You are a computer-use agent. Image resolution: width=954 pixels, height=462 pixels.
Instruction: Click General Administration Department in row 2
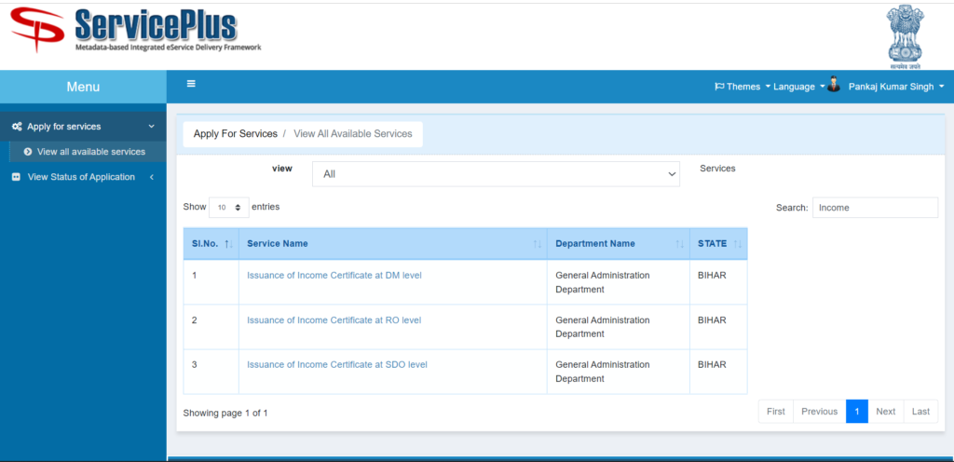pyautogui.click(x=603, y=327)
